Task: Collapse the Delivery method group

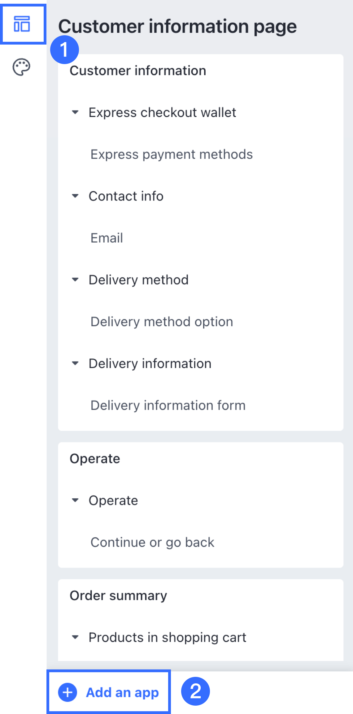Action: click(75, 280)
